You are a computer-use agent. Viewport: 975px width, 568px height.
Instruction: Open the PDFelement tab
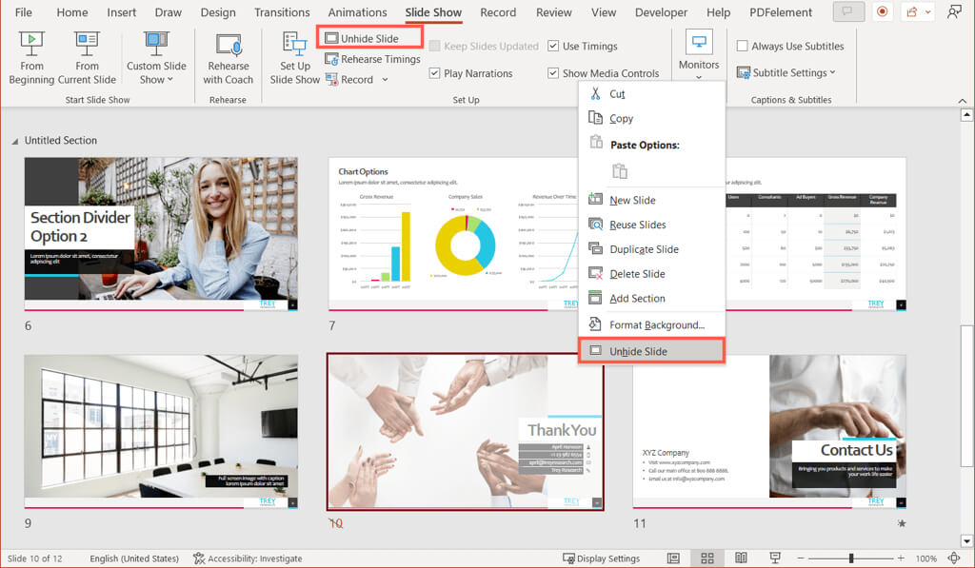click(x=781, y=12)
